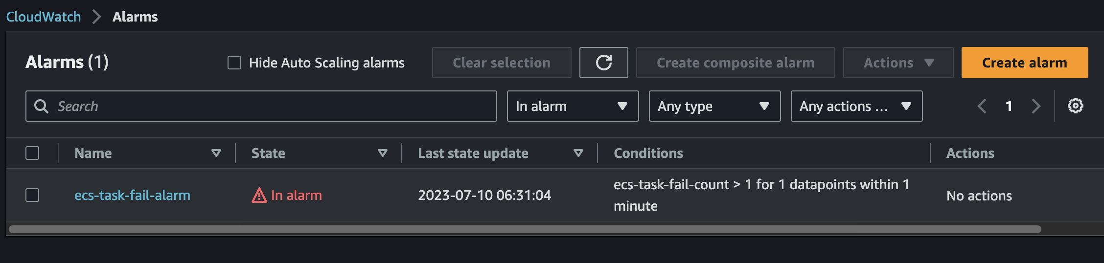Sort by Last state update arrow
Viewport: 1104px width, 263px height.
coord(578,153)
